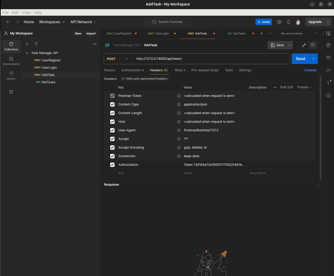Open the No environment selector
The image size is (334, 276).
[x=299, y=33]
